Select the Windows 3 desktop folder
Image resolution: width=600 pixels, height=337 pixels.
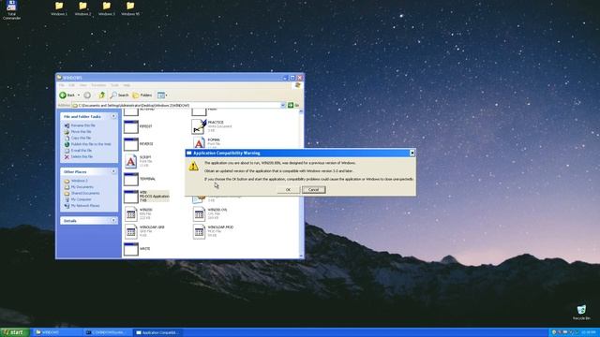click(106, 8)
